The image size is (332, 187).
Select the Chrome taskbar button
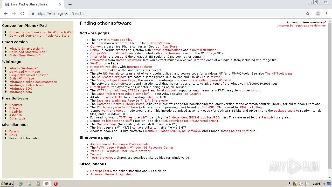click(x=47, y=184)
